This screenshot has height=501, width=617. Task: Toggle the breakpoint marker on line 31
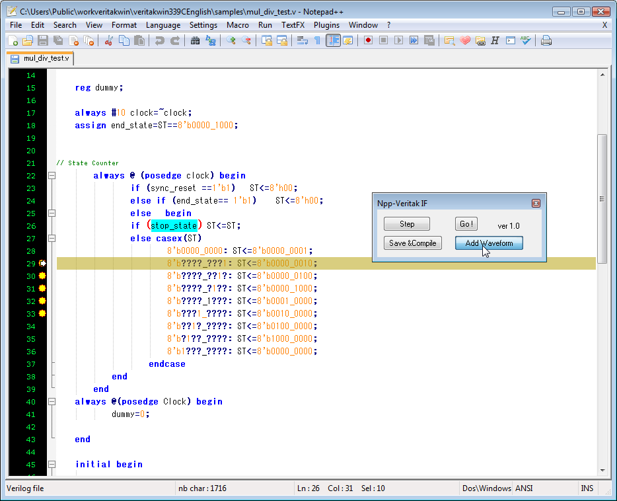pyautogui.click(x=42, y=288)
